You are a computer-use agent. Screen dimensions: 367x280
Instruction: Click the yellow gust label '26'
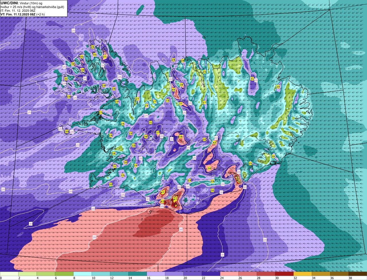tap(123, 124)
